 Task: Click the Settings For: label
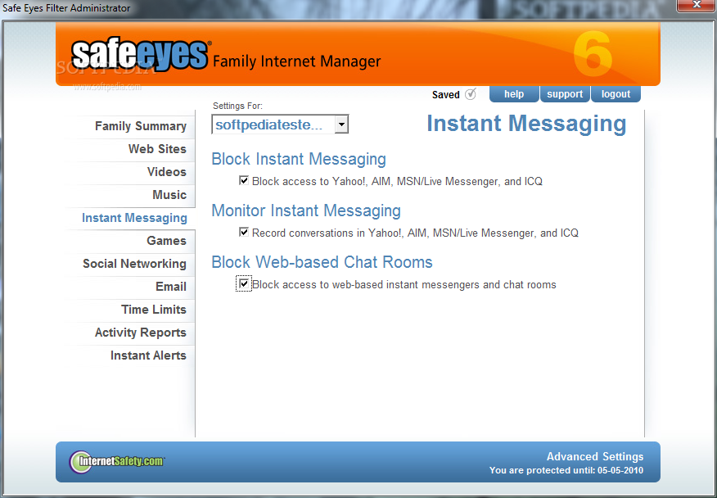point(238,106)
